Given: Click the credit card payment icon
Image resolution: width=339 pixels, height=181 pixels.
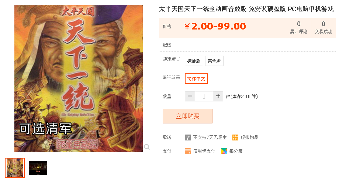Looking at the screenshot, I should 188,151.
